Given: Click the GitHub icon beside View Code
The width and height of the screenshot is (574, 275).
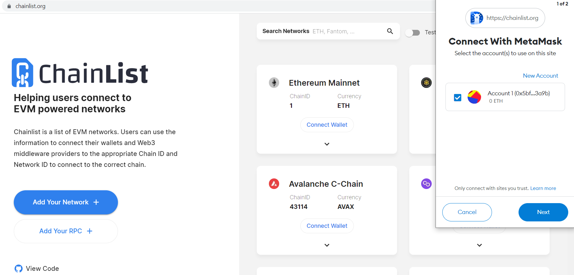Looking at the screenshot, I should tap(19, 269).
